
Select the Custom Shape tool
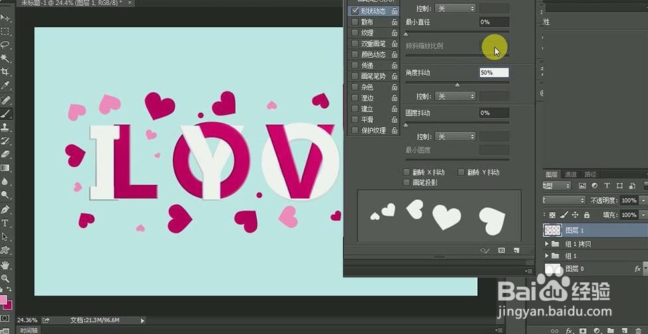click(5, 250)
